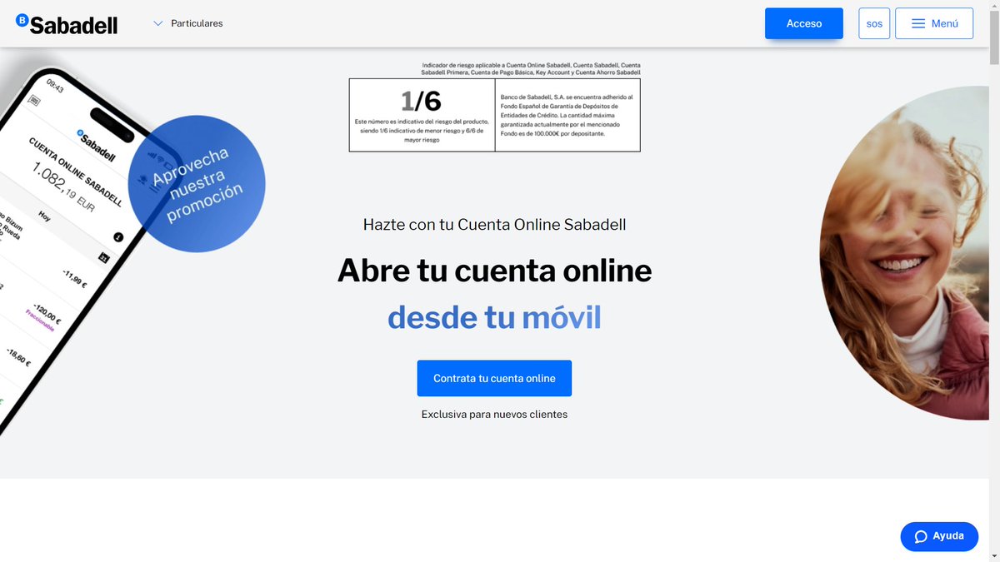
Task: Click Contrata tu cuenta online button
Action: (494, 378)
